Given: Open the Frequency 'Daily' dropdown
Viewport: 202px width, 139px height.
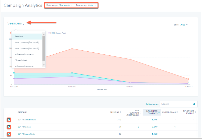Looking at the screenshot, I should click(92, 5).
